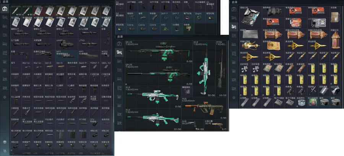Select the 戰術手電筒 tactical flashlight
This screenshot has width=344, height=156.
pyautogui.click(x=72, y=67)
